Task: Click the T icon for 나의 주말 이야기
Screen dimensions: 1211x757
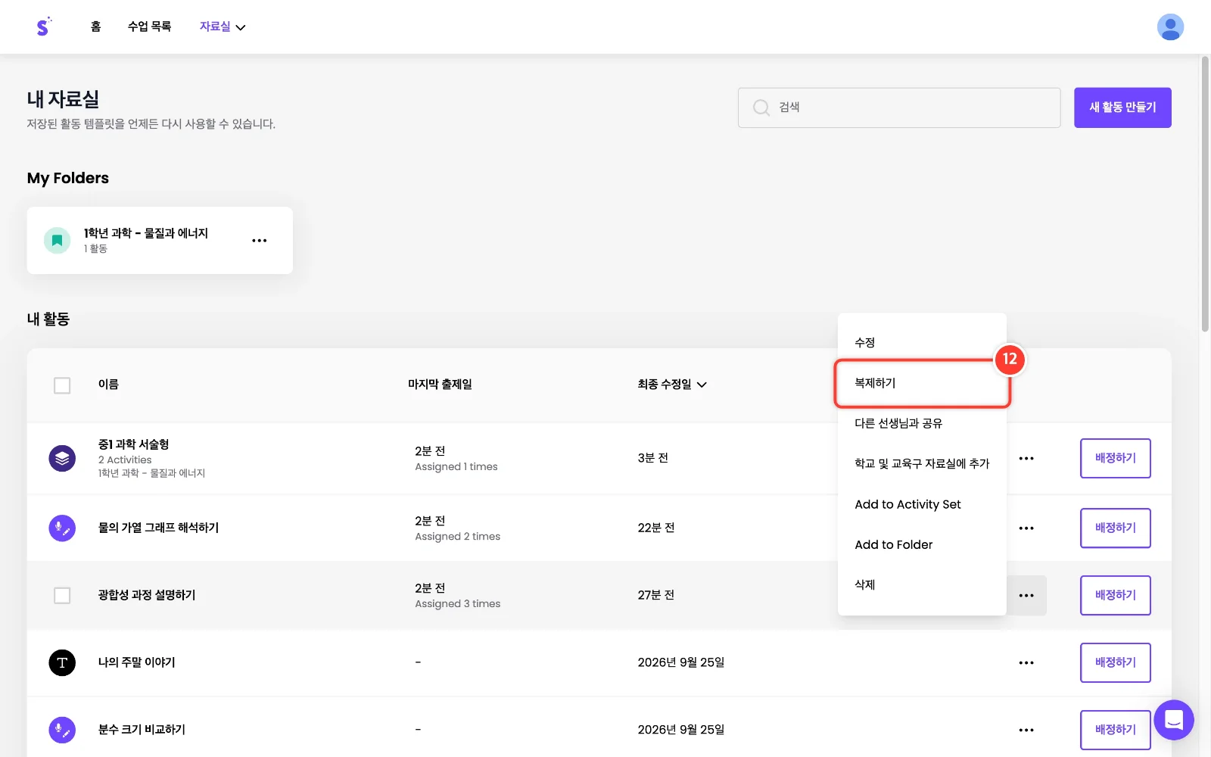Action: coord(62,662)
